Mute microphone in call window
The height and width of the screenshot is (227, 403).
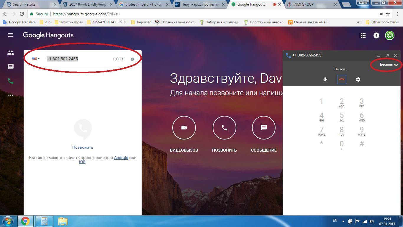point(325,80)
